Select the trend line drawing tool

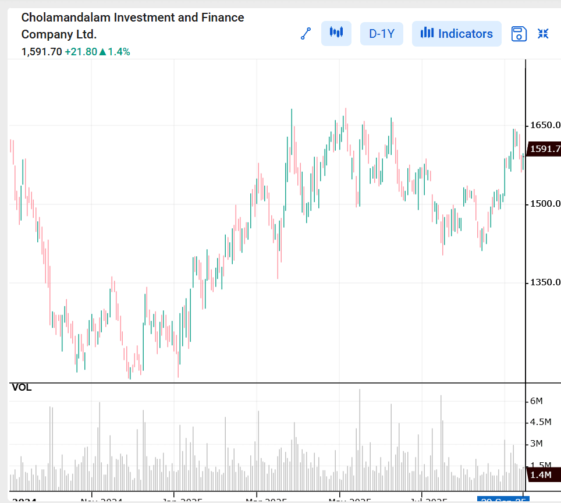[x=306, y=34]
